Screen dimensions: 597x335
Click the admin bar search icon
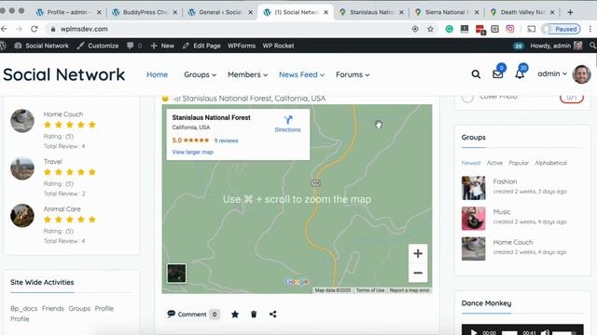coord(592,46)
